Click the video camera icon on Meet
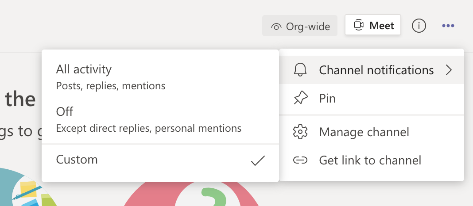This screenshot has height=206, width=473. coord(358,26)
